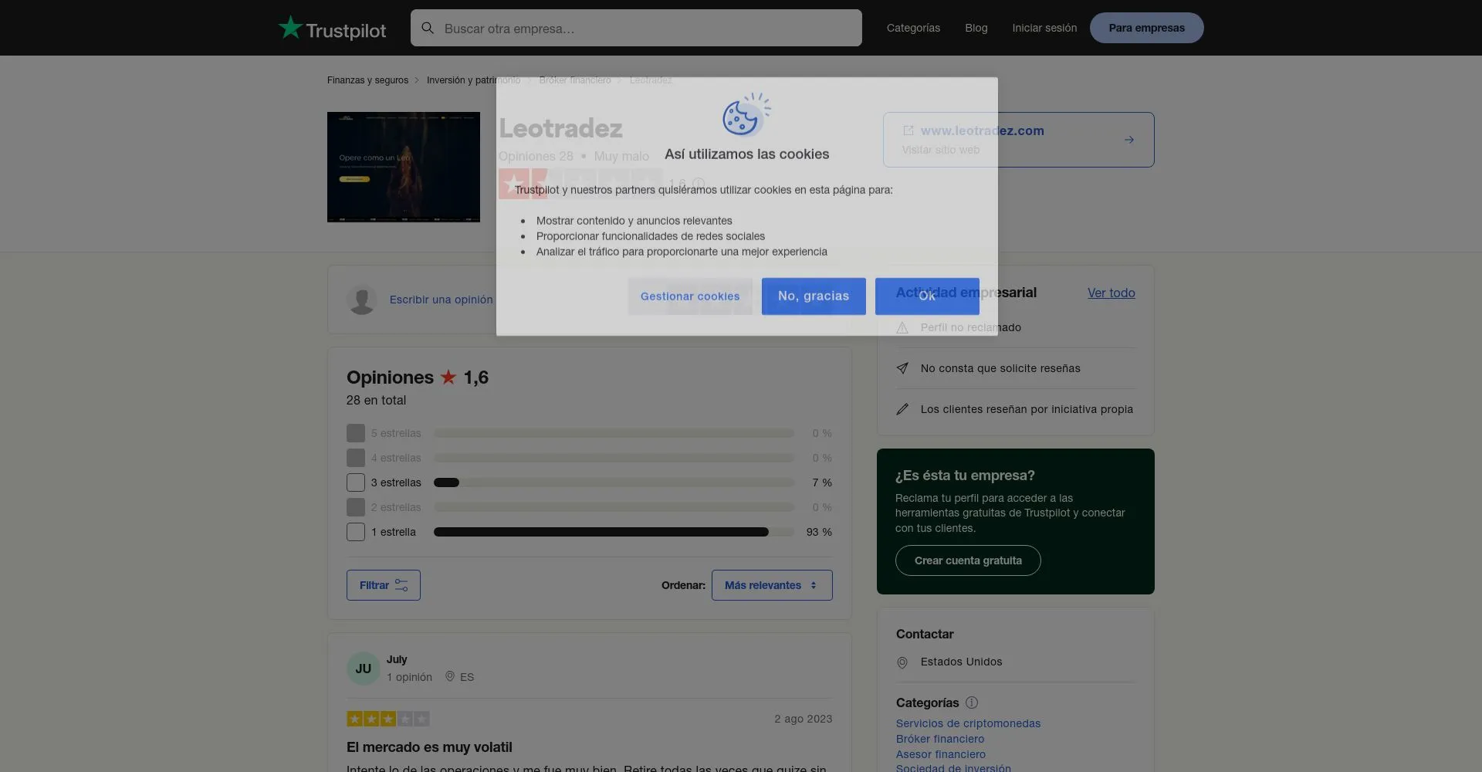Open the Categorías menu
The image size is (1482, 772).
click(913, 28)
